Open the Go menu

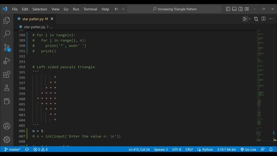[x=66, y=9]
